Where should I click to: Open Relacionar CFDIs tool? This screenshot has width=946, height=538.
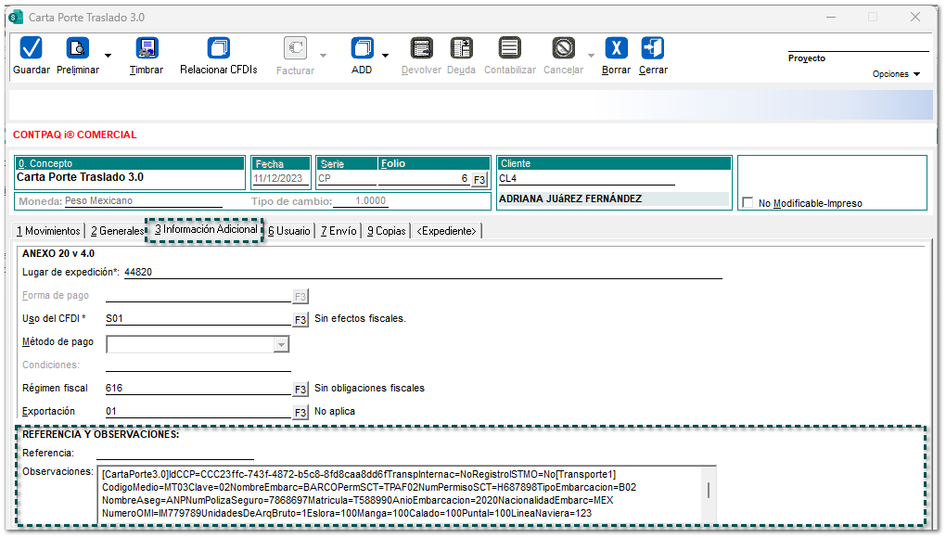(218, 48)
